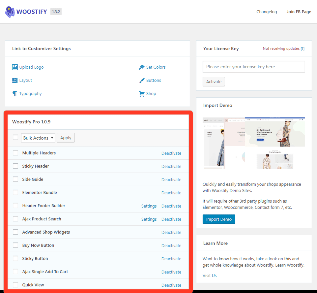Check the Header Footer Builder checkbox
The width and height of the screenshot is (317, 293).
point(15,206)
